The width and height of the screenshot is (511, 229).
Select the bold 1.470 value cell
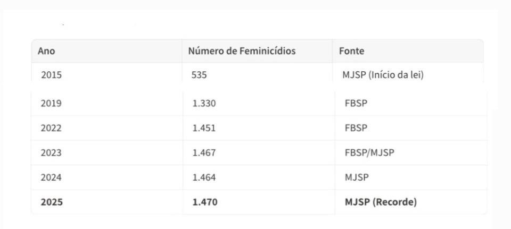click(x=205, y=202)
